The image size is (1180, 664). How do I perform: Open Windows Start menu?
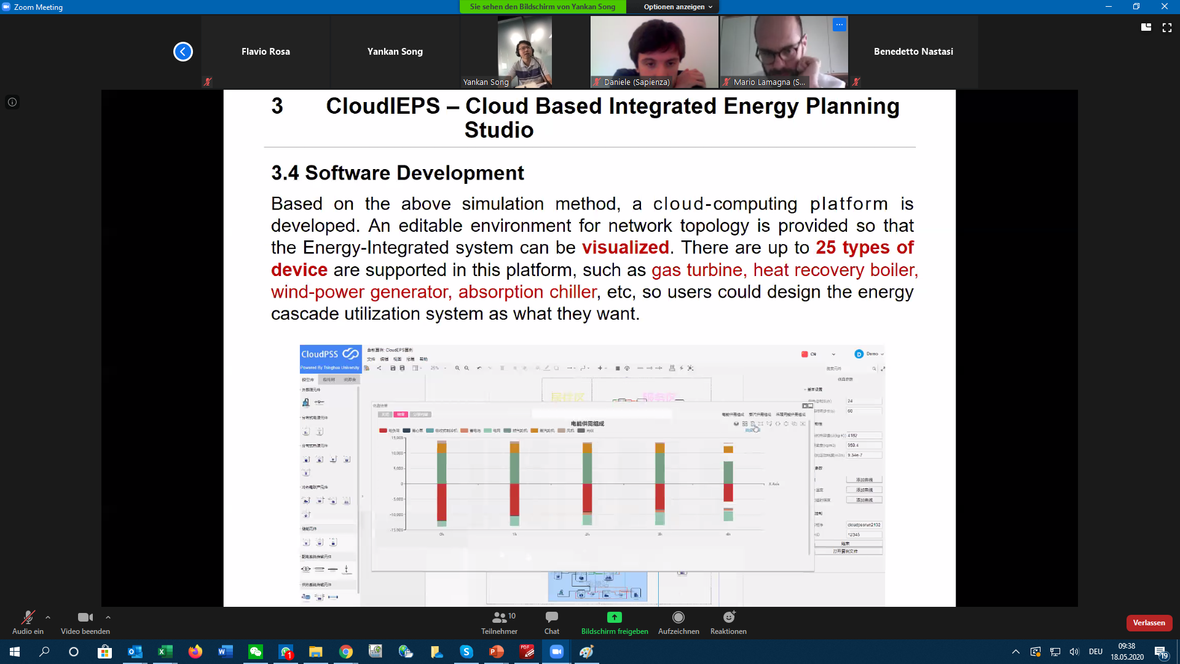pyautogui.click(x=15, y=652)
